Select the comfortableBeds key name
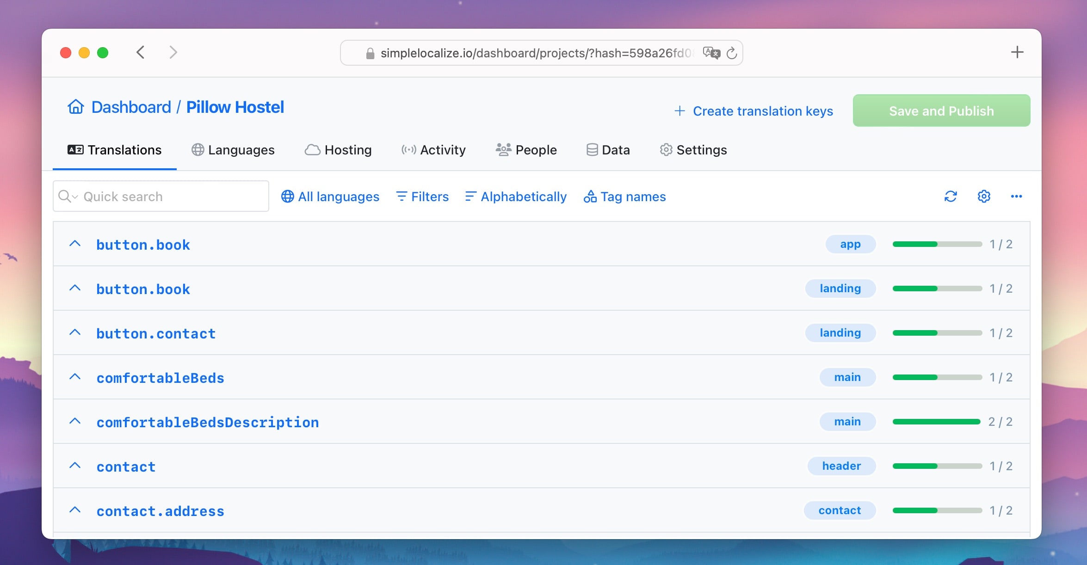 point(160,378)
